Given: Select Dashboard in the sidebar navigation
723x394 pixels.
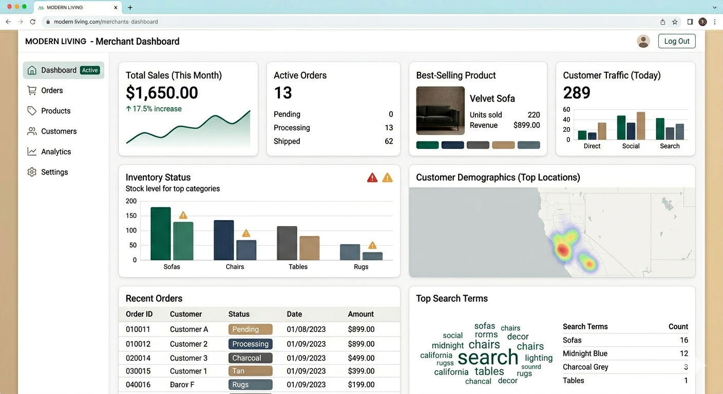Looking at the screenshot, I should [59, 70].
